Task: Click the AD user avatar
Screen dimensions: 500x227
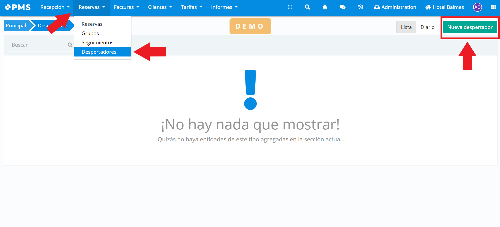Action: coord(478,7)
